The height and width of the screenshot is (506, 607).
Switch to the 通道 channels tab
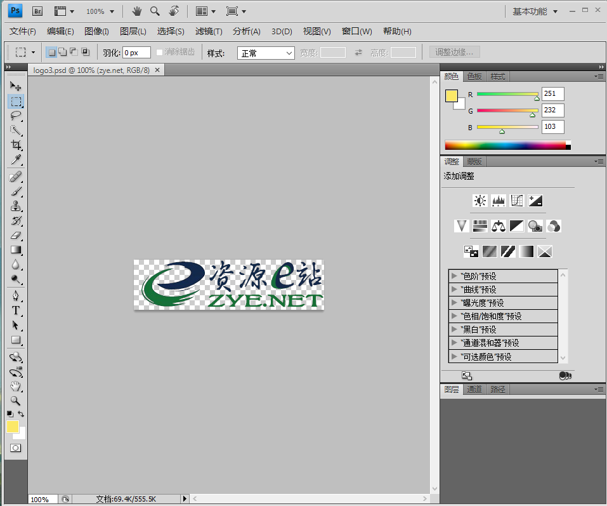[474, 389]
